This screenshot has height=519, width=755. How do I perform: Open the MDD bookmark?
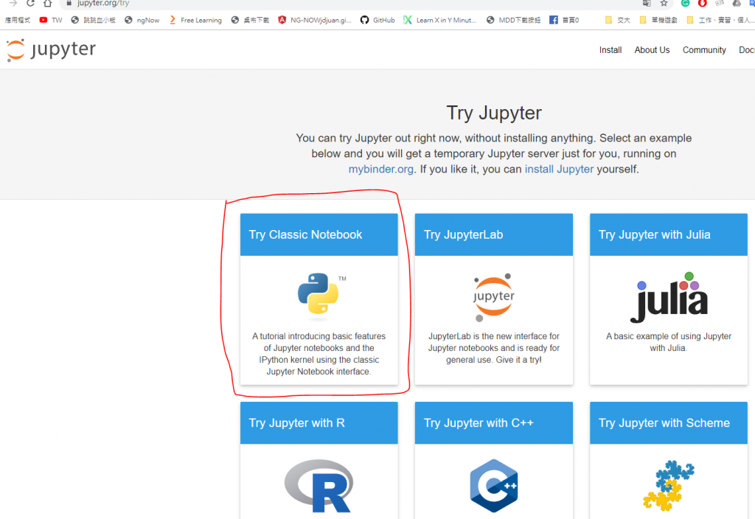[x=514, y=20]
